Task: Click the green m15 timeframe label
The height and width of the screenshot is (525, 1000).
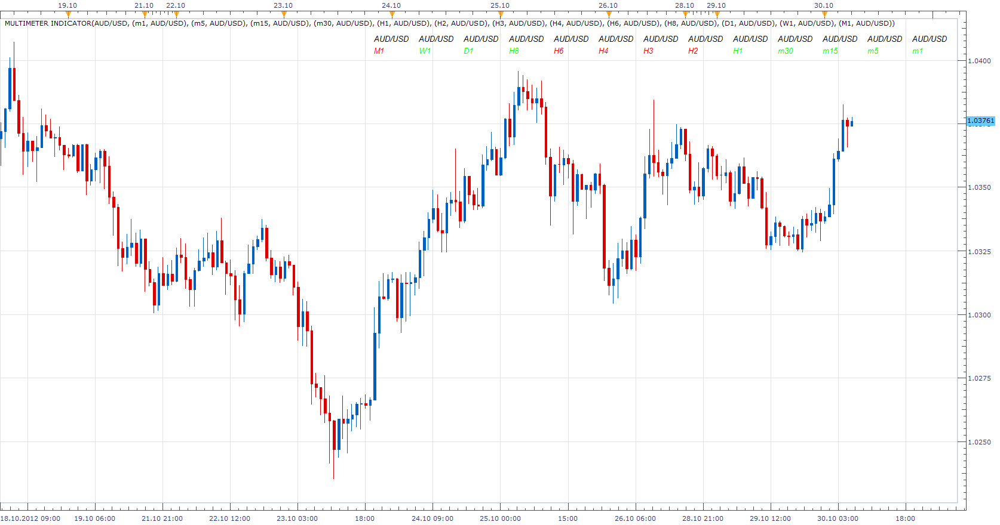Action: 830,51
